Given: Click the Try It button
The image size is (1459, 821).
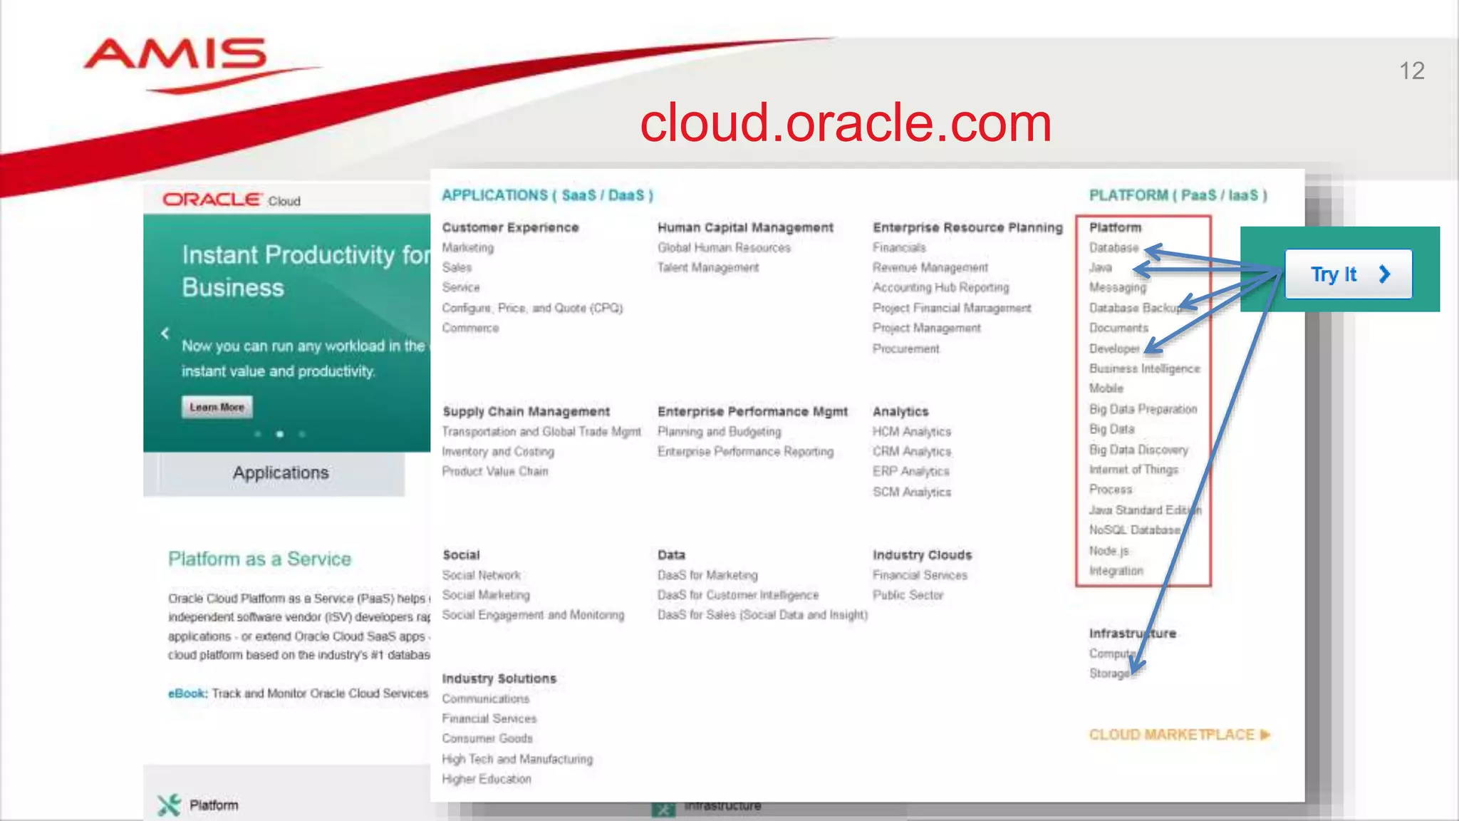Looking at the screenshot, I should [1348, 274].
